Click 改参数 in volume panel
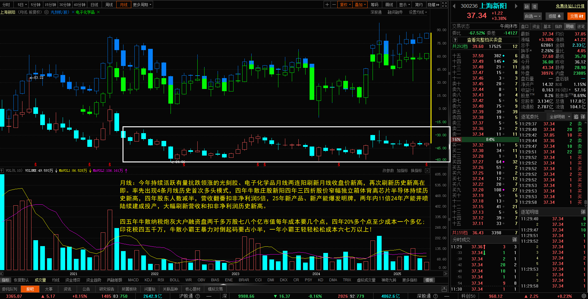This screenshot has width=588, height=299. click(x=388, y=171)
